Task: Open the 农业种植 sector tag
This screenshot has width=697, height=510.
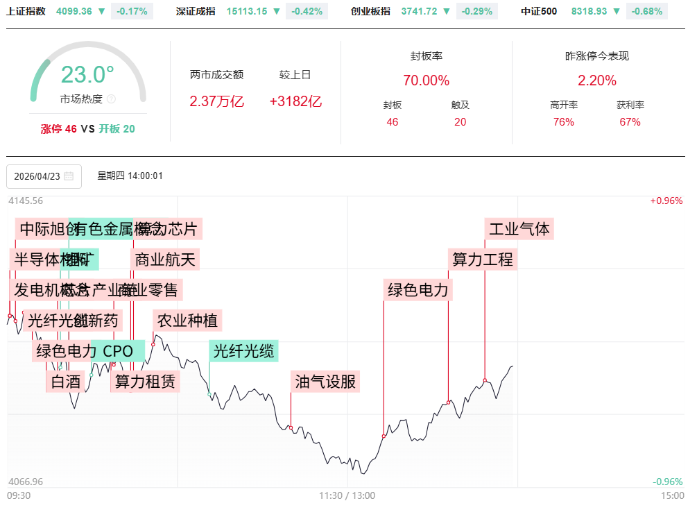Action: pyautogui.click(x=187, y=321)
